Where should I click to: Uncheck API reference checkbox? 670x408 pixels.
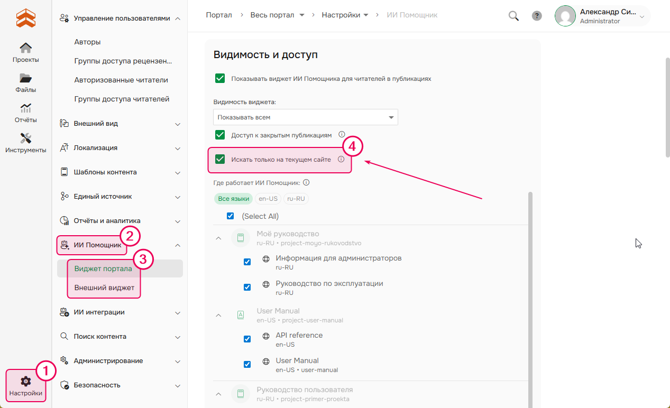coord(247,339)
